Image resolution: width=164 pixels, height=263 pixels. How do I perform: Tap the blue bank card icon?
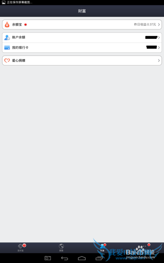7,48
